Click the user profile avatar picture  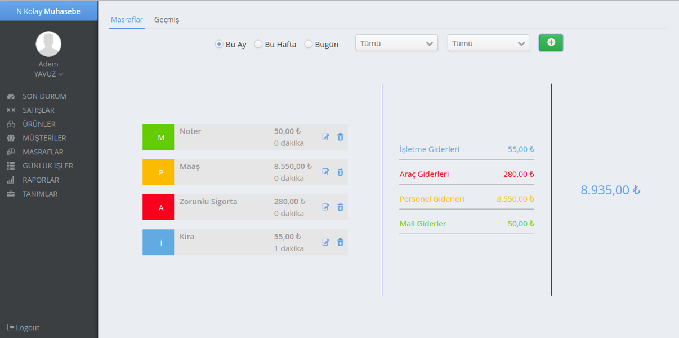(48, 44)
